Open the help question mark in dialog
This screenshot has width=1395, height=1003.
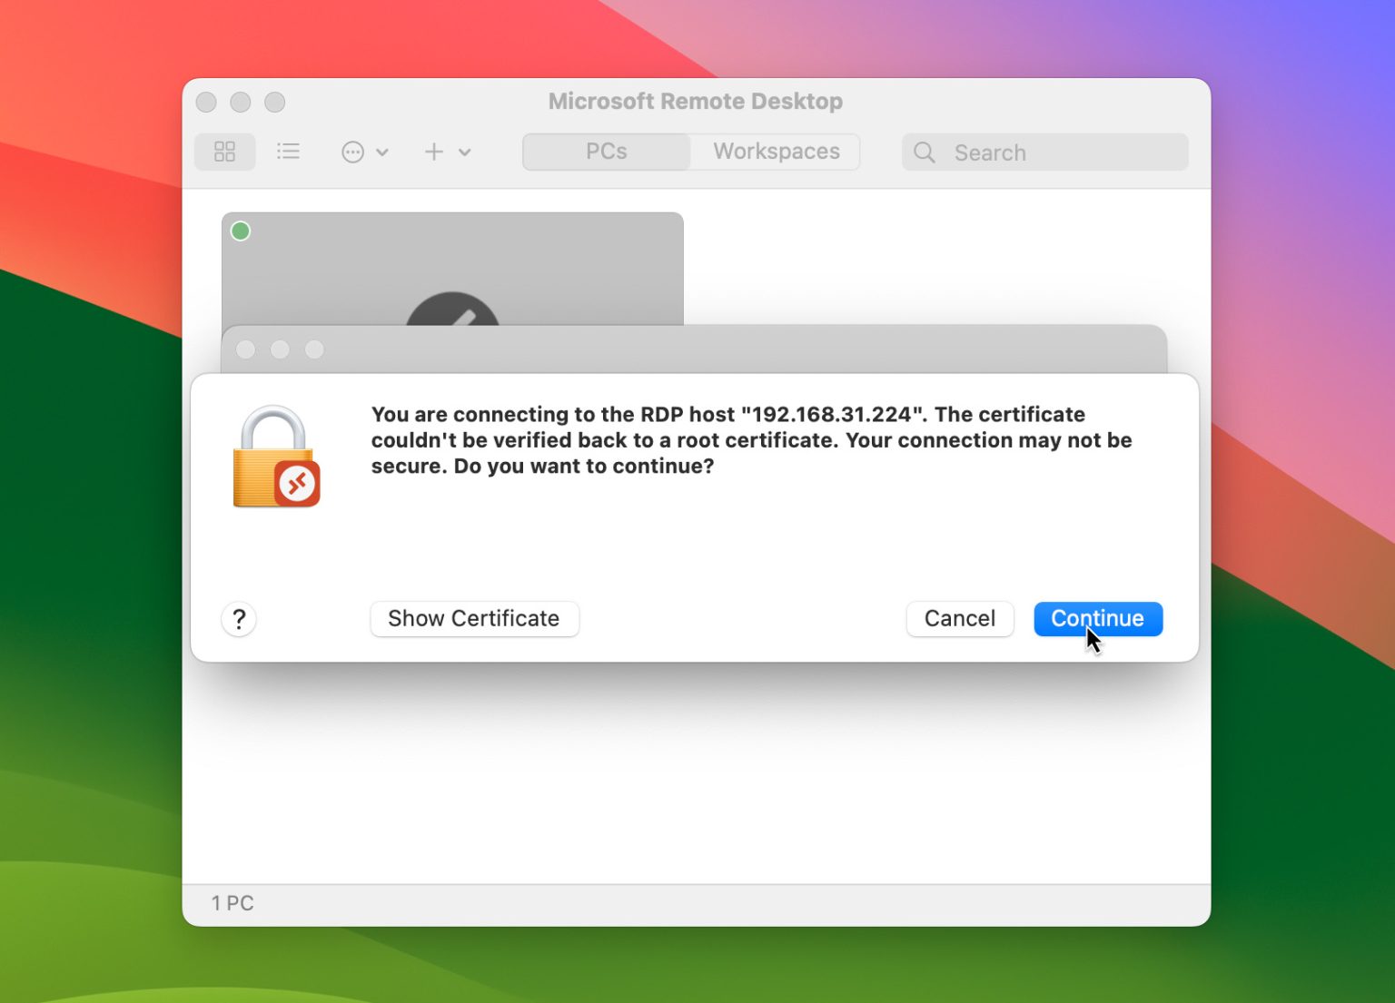pos(239,619)
